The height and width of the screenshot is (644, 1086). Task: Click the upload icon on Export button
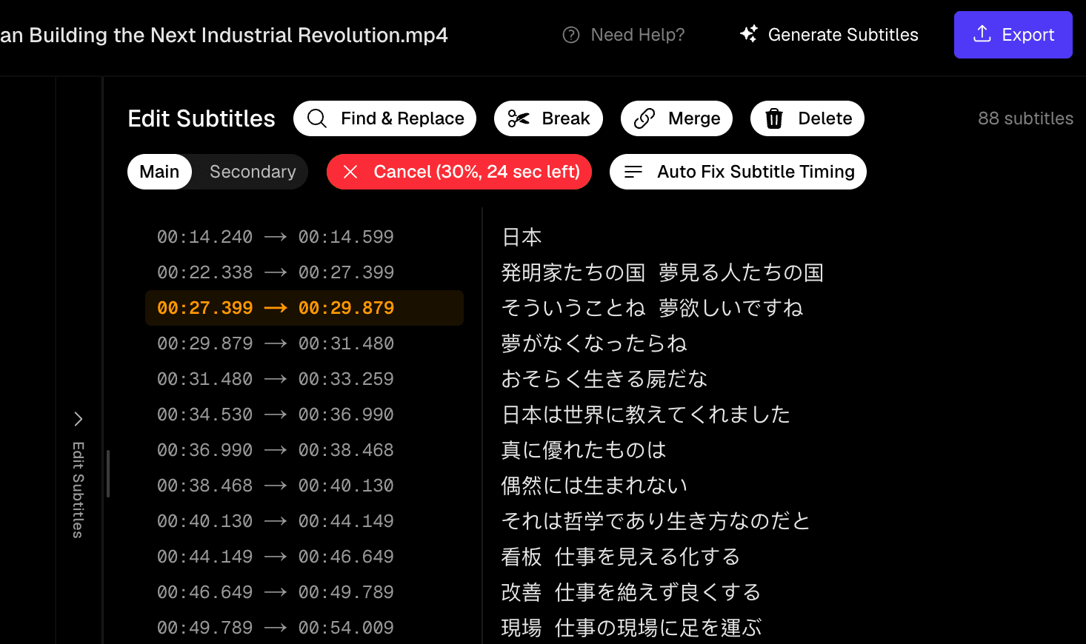click(982, 34)
